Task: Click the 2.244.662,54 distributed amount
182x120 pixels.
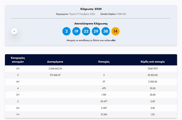Action: click(55, 68)
